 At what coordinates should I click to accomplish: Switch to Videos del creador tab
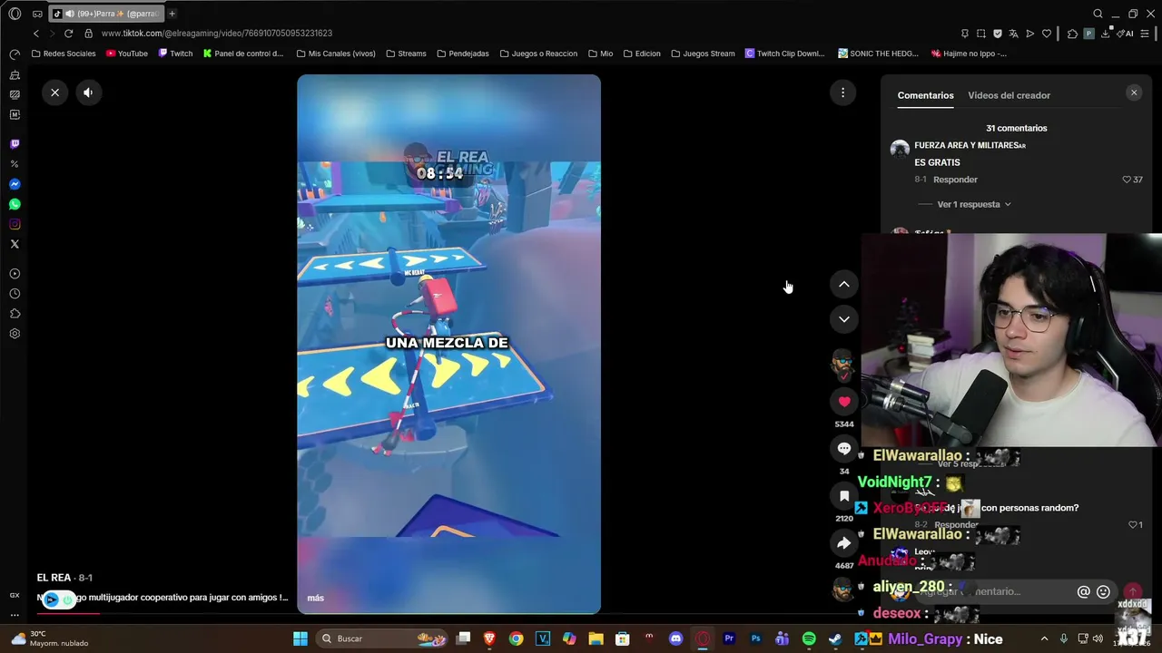point(1009,95)
